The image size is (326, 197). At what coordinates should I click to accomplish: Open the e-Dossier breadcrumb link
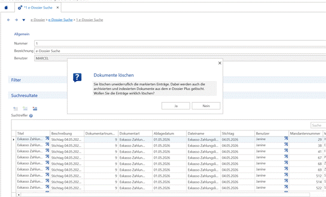tap(38, 20)
